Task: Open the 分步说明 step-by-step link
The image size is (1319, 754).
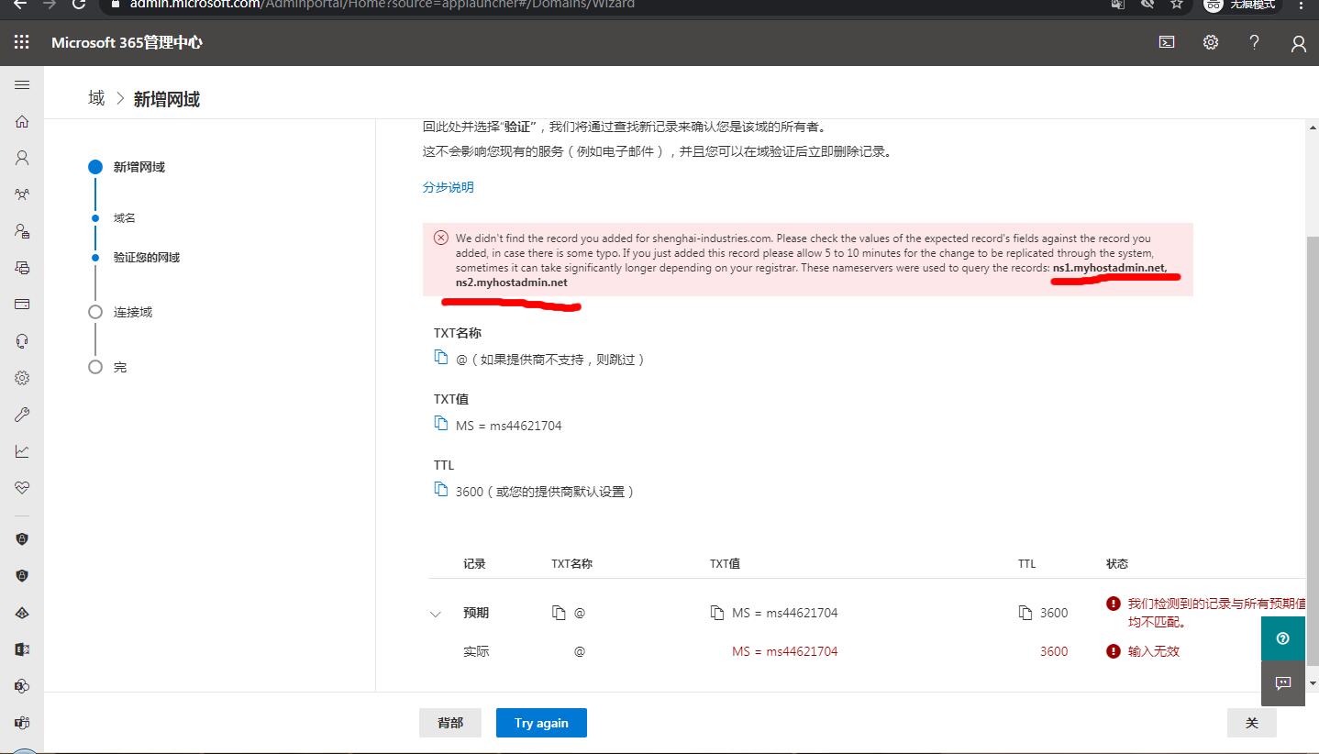Action: click(x=448, y=187)
